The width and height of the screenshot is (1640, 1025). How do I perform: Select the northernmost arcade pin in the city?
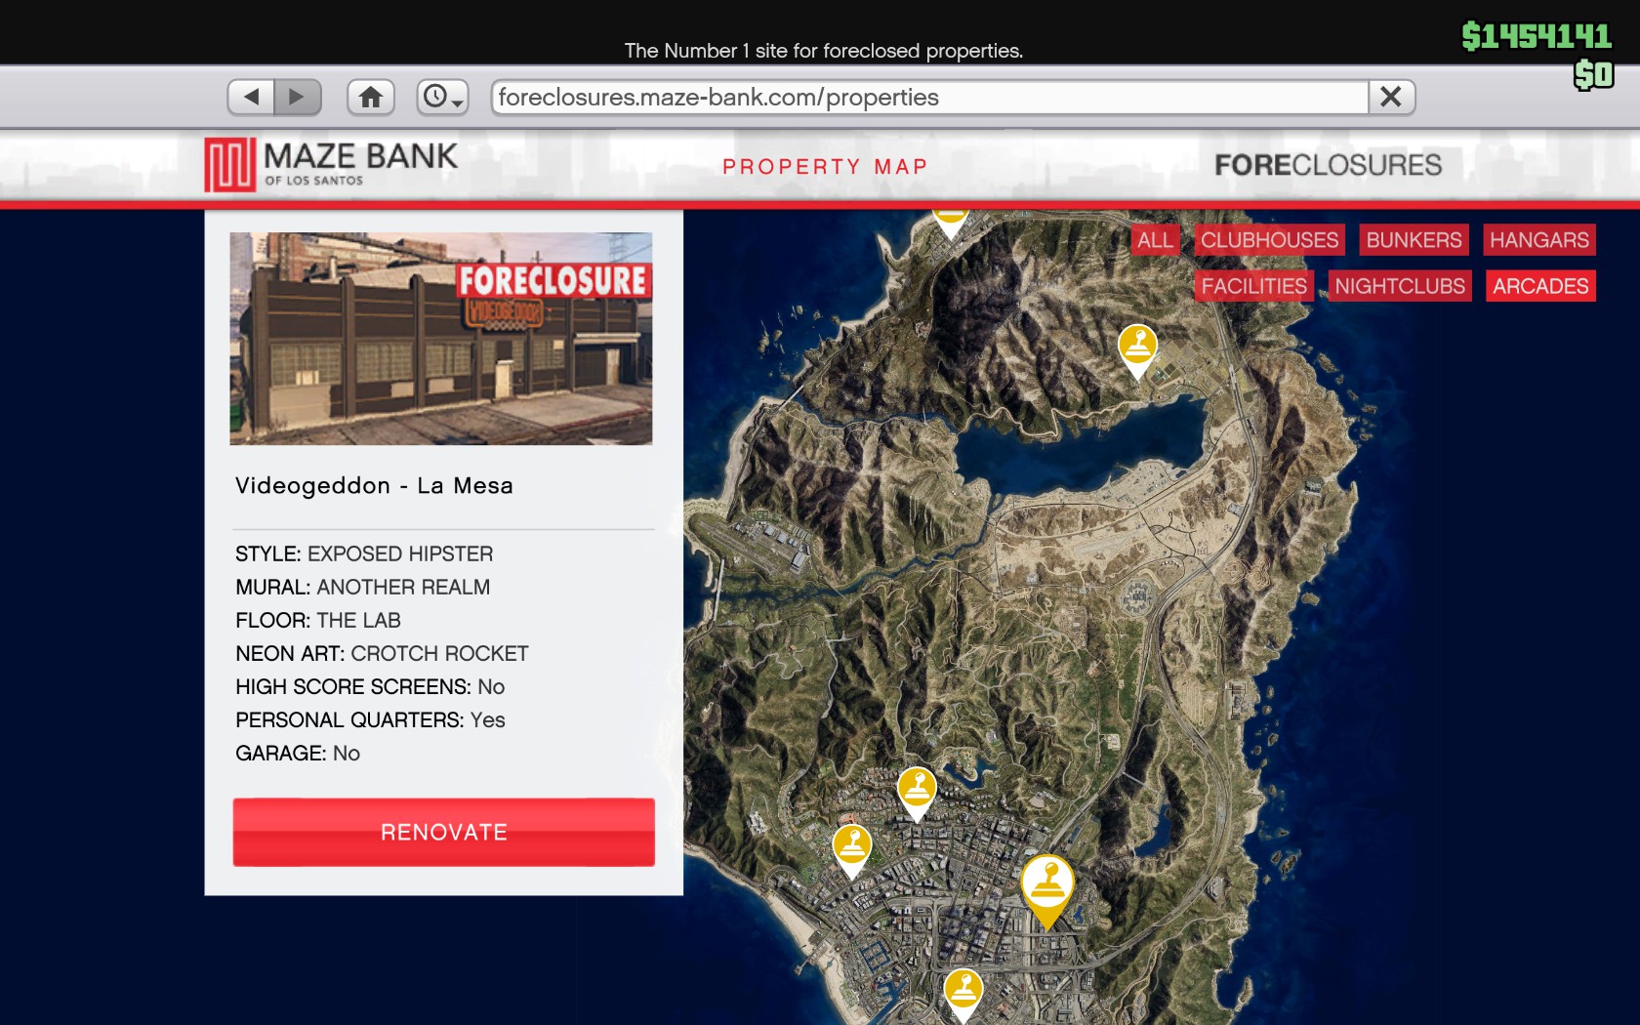pyautogui.click(x=917, y=792)
